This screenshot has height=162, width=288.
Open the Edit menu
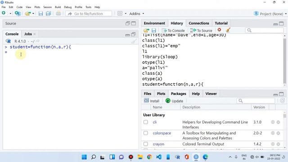[x=11, y=7]
